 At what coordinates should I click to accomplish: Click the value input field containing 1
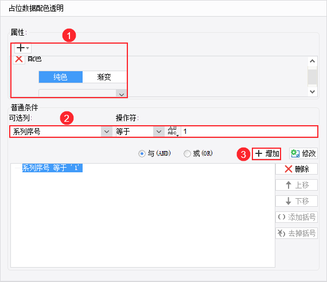[249, 132]
